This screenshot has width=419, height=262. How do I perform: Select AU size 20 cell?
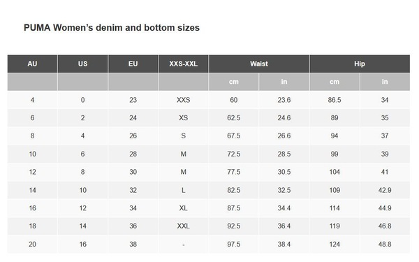point(32,244)
